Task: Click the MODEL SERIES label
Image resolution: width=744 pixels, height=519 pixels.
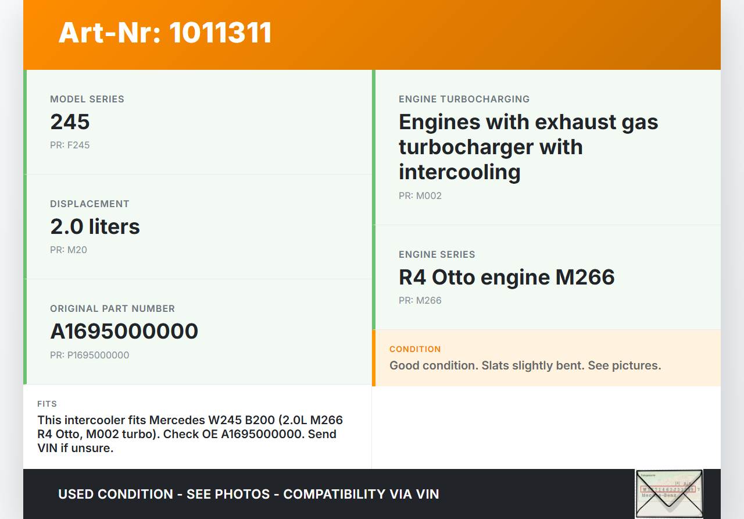Action: (x=87, y=99)
